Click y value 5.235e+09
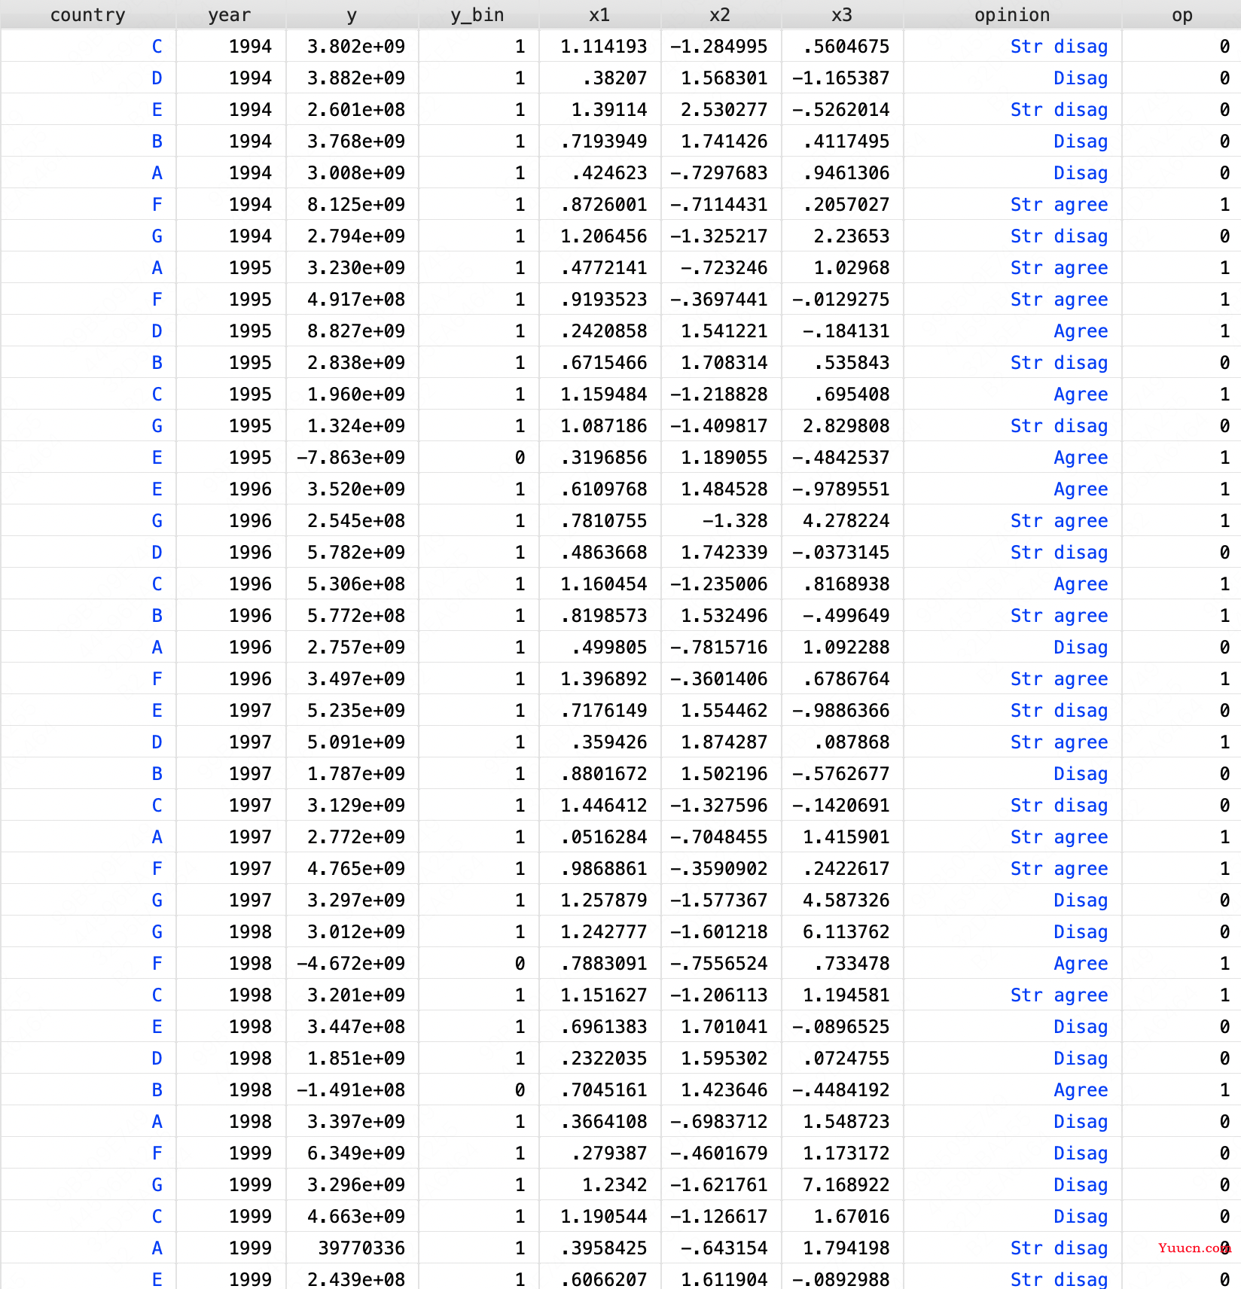1241x1289 pixels. [x=356, y=711]
